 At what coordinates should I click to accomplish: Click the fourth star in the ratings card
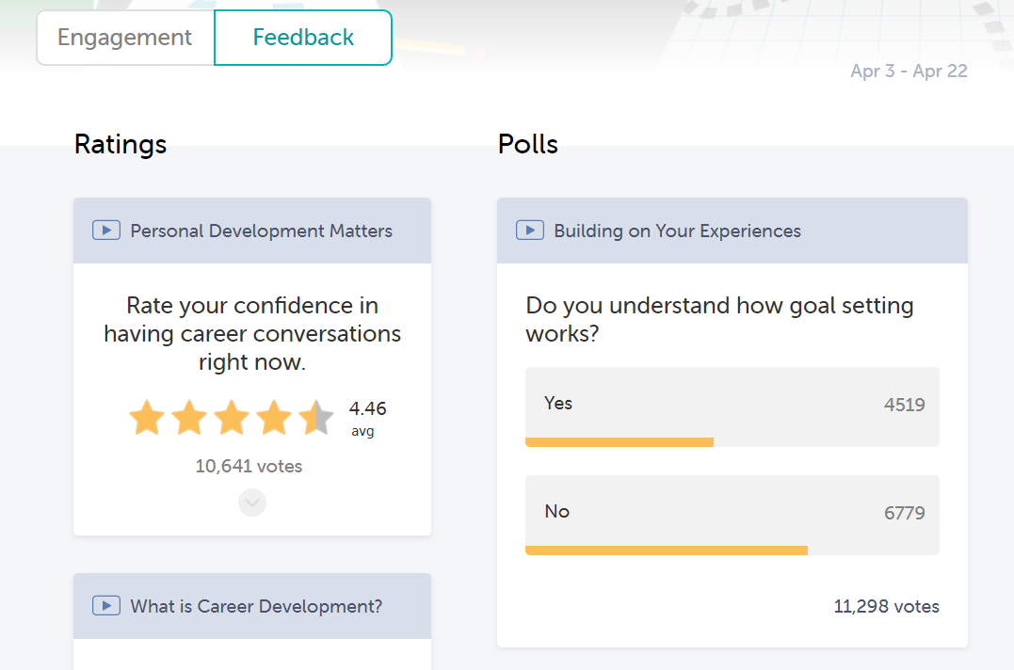click(x=274, y=417)
